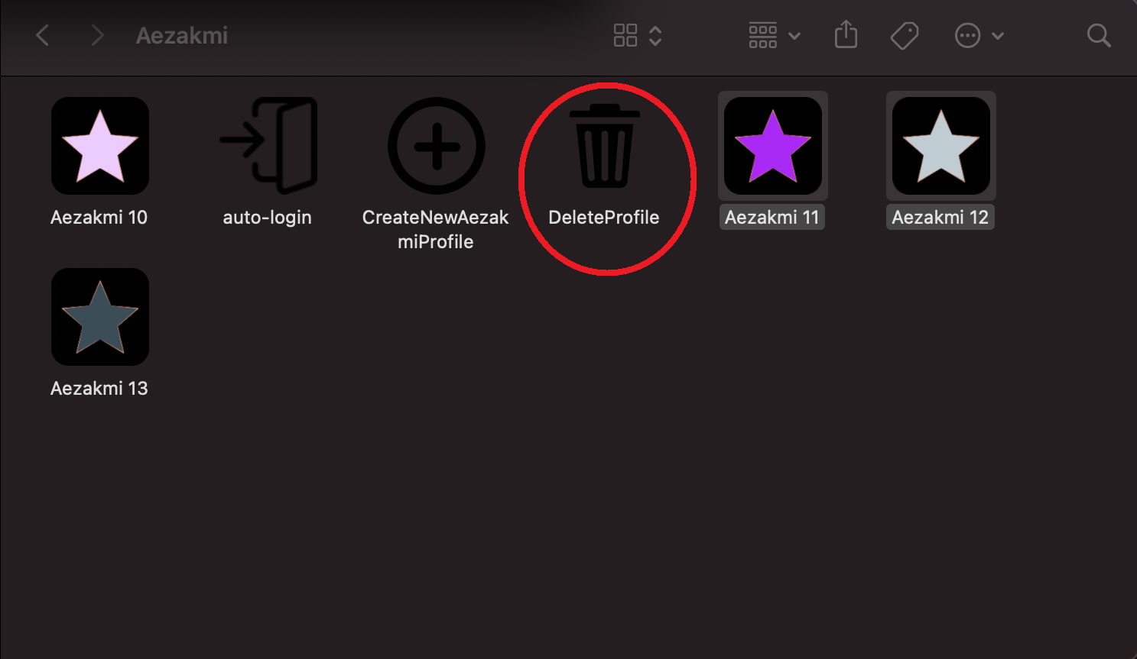Go back with the left chevron
This screenshot has height=659, width=1137.
(x=43, y=35)
